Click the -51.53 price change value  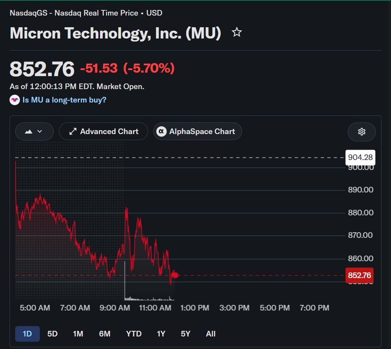click(99, 68)
